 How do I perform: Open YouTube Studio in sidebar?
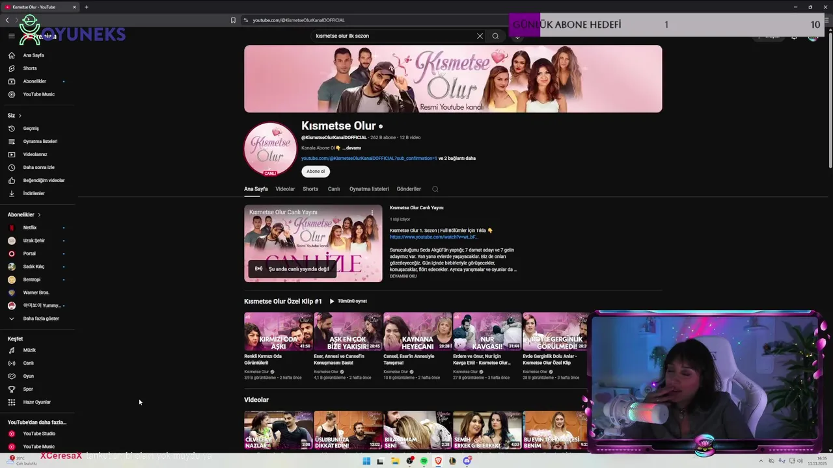click(x=38, y=434)
